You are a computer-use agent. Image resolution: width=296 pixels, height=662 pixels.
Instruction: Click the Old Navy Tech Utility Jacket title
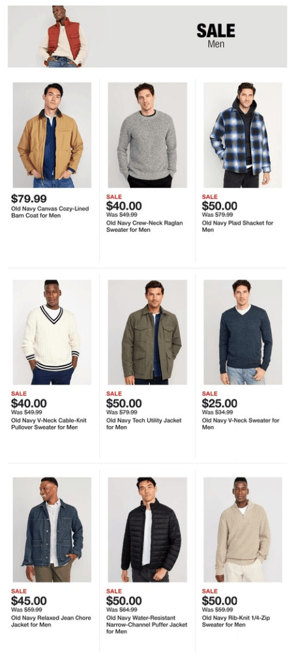(144, 424)
